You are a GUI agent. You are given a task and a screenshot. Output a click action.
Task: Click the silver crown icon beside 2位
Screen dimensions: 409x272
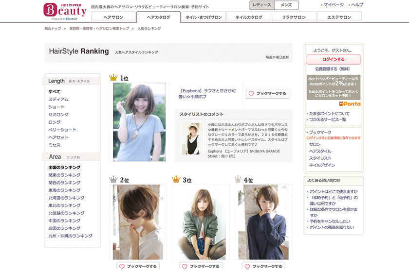click(x=113, y=179)
